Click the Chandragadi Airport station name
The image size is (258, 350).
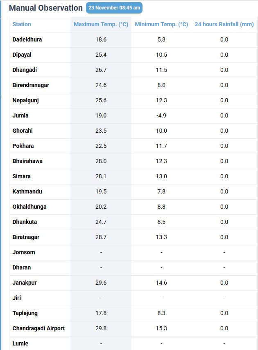pos(38,329)
